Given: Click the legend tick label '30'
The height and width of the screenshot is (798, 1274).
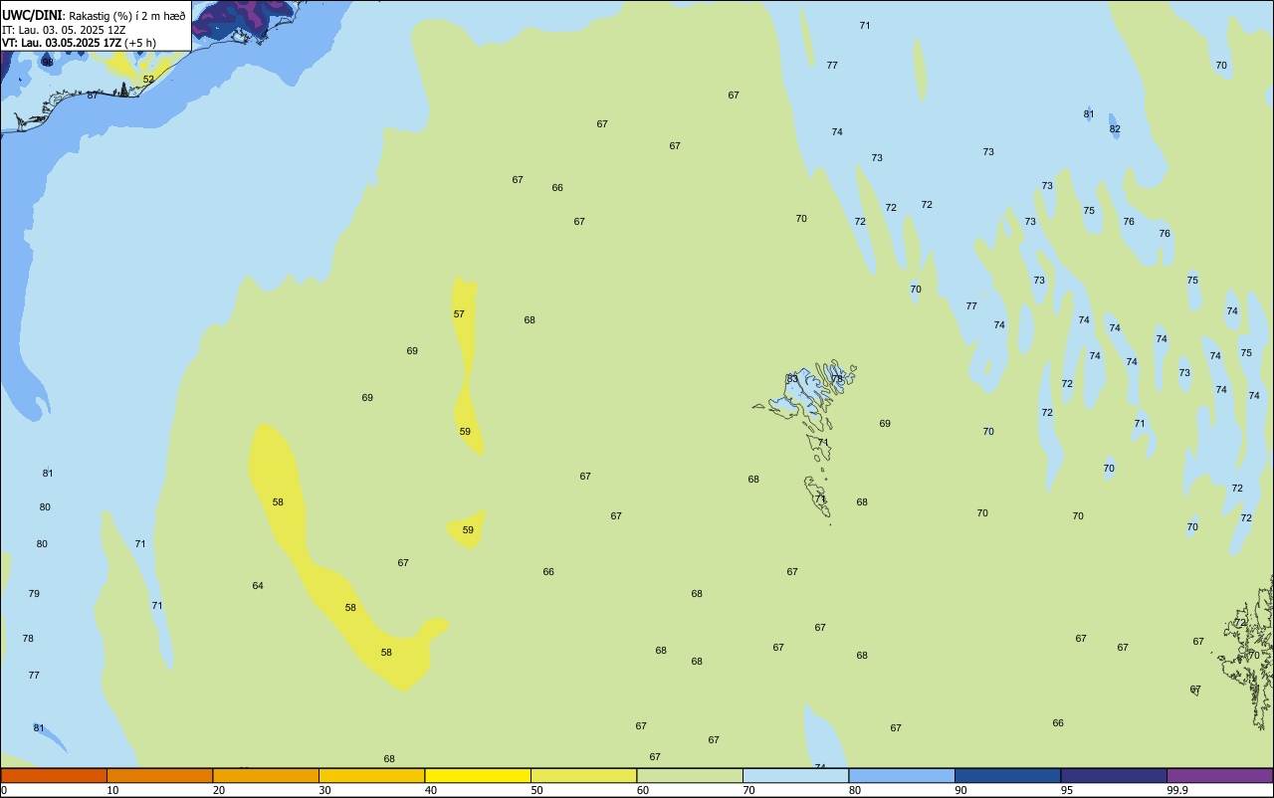Looking at the screenshot, I should click(324, 790).
